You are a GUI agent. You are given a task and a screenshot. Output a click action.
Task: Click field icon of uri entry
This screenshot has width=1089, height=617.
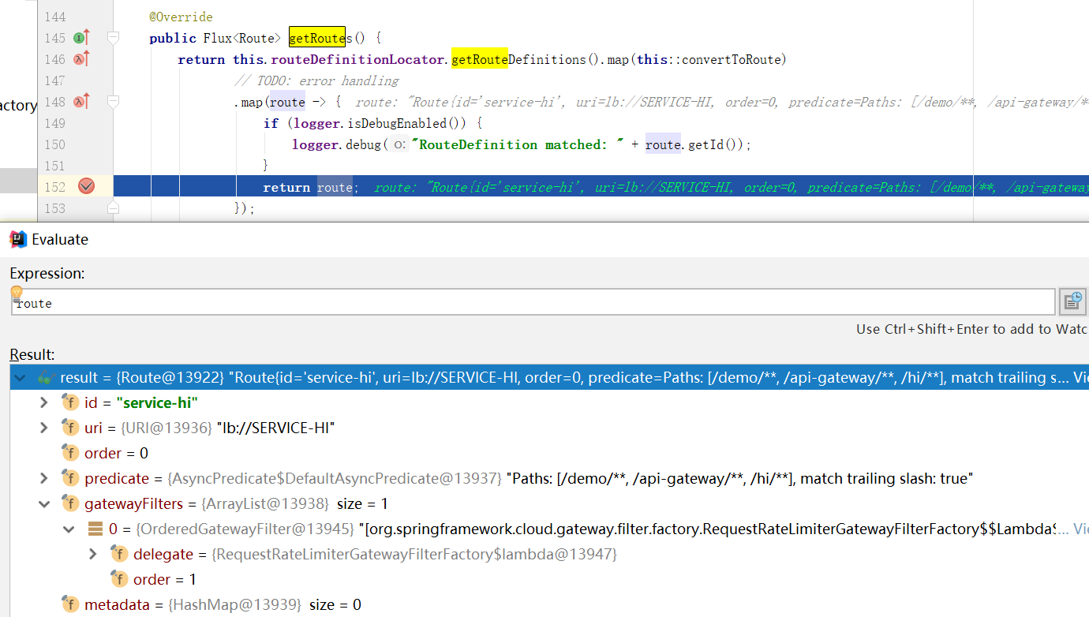tap(70, 428)
